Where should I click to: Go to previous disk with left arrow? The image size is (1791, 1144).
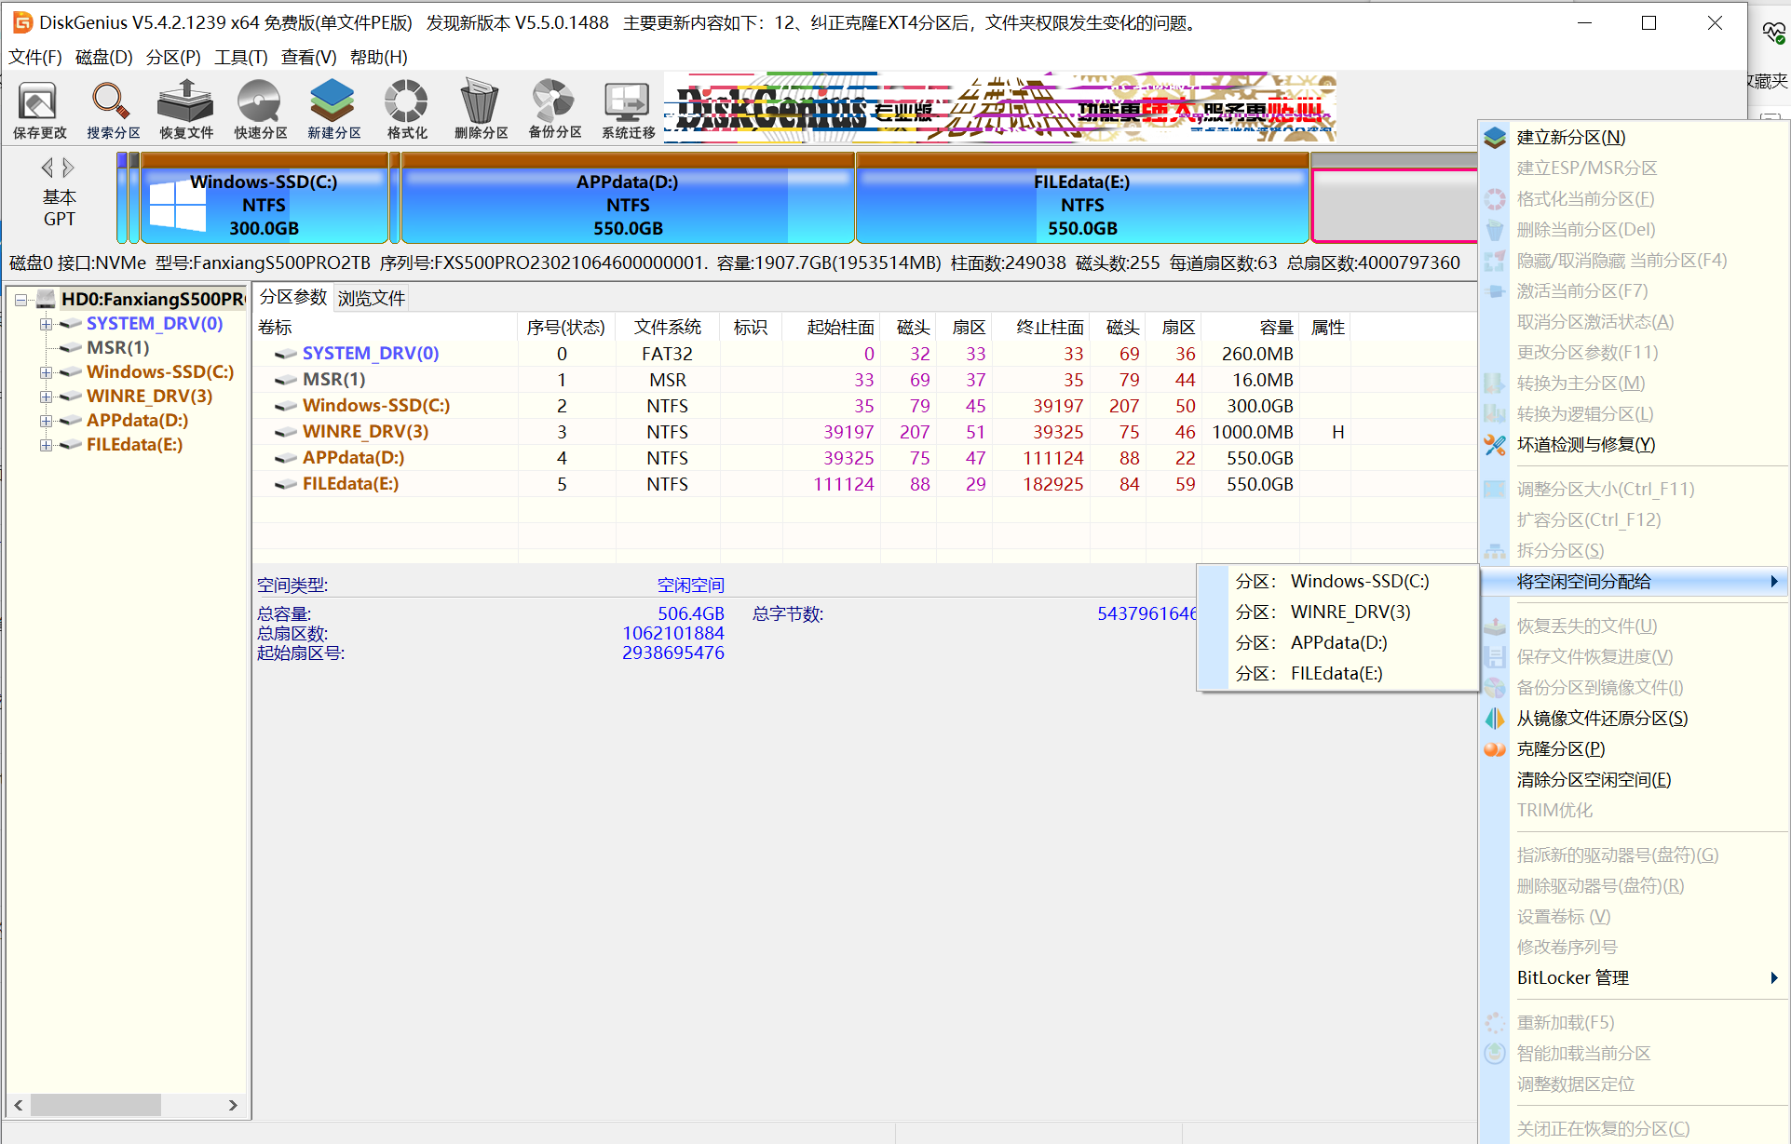(x=47, y=168)
